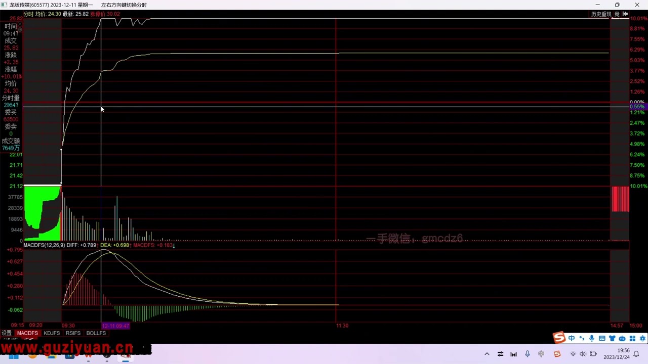Screen dimensions: 648x364
Task: Click the Sogou AI robot icon
Action: (x=622, y=338)
